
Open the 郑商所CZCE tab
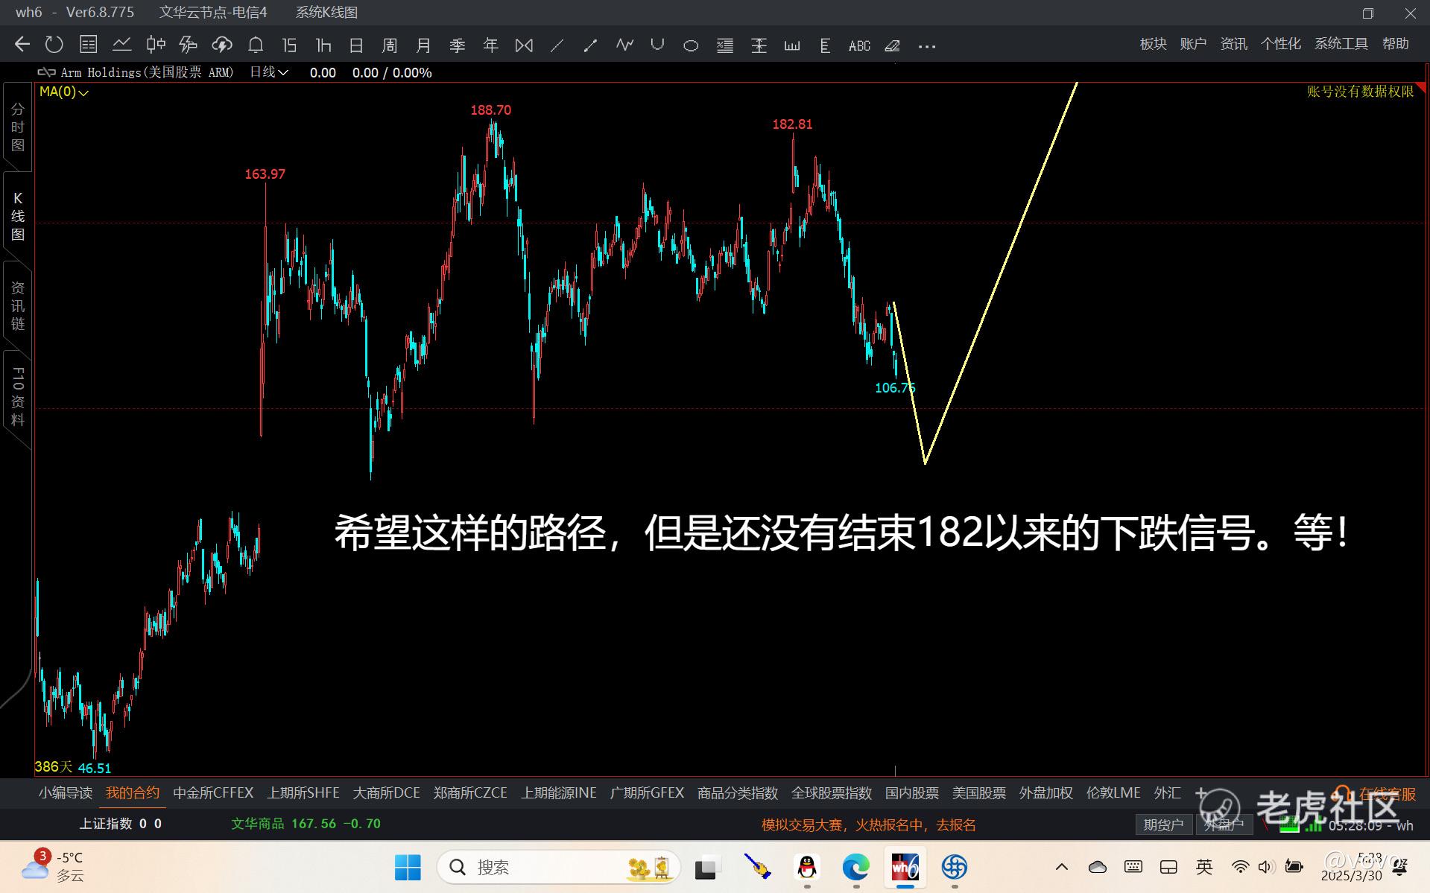click(470, 793)
